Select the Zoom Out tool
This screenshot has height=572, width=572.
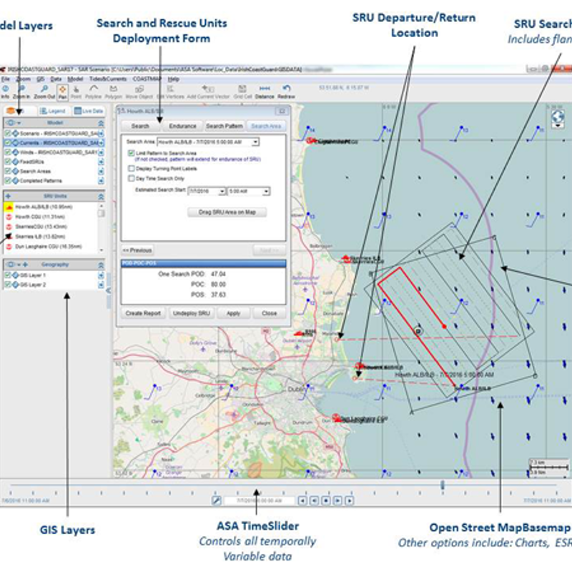click(x=44, y=90)
